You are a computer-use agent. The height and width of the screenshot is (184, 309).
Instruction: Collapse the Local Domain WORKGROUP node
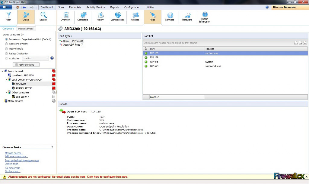[6, 80]
